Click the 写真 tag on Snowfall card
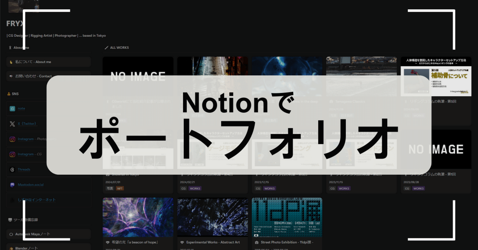The height and width of the screenshot is (250, 478). (109, 188)
